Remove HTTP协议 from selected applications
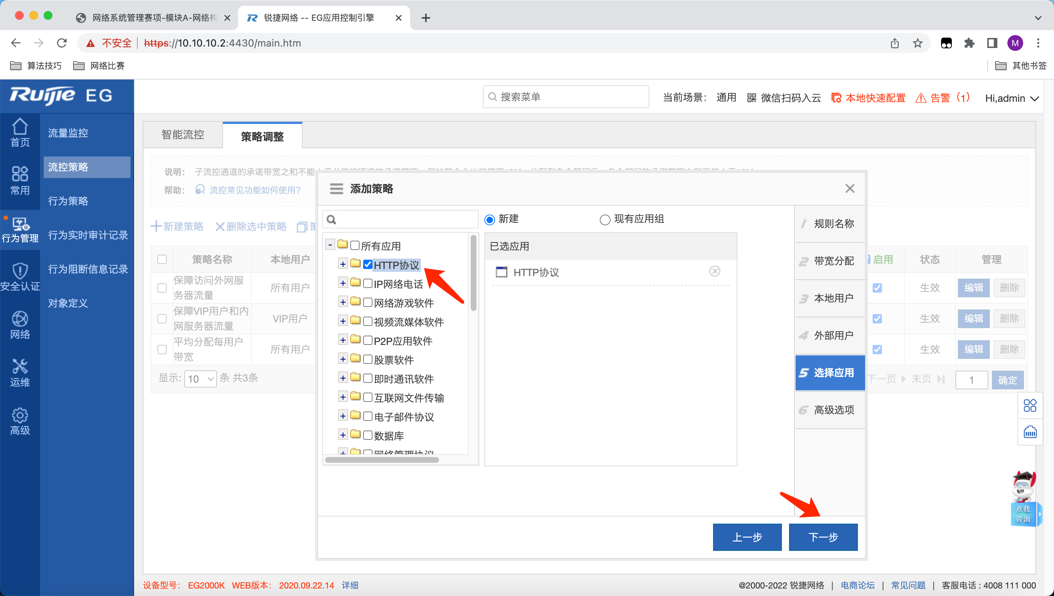The image size is (1054, 596). click(714, 271)
